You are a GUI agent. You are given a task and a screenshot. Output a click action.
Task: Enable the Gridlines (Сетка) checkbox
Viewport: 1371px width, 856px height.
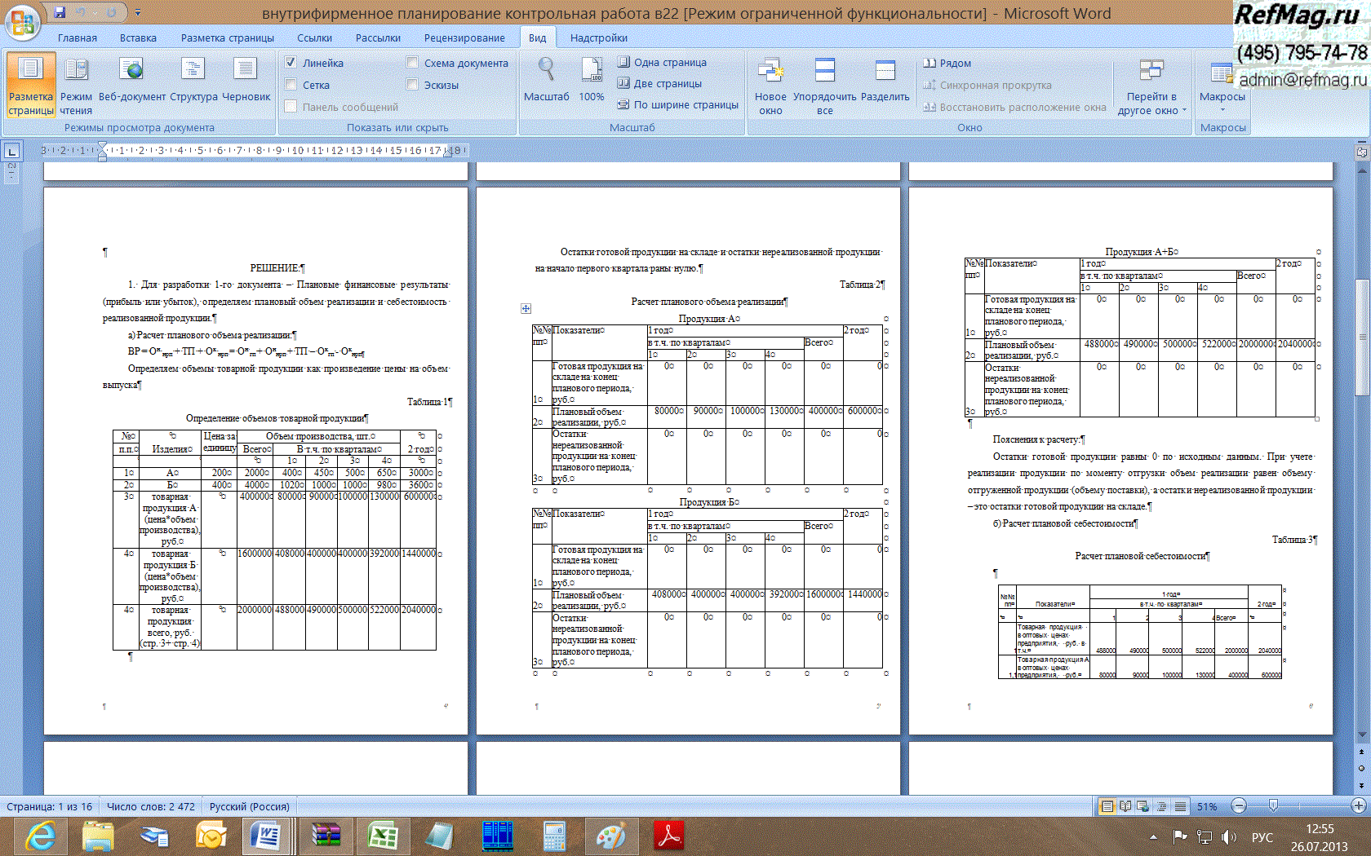coord(291,85)
